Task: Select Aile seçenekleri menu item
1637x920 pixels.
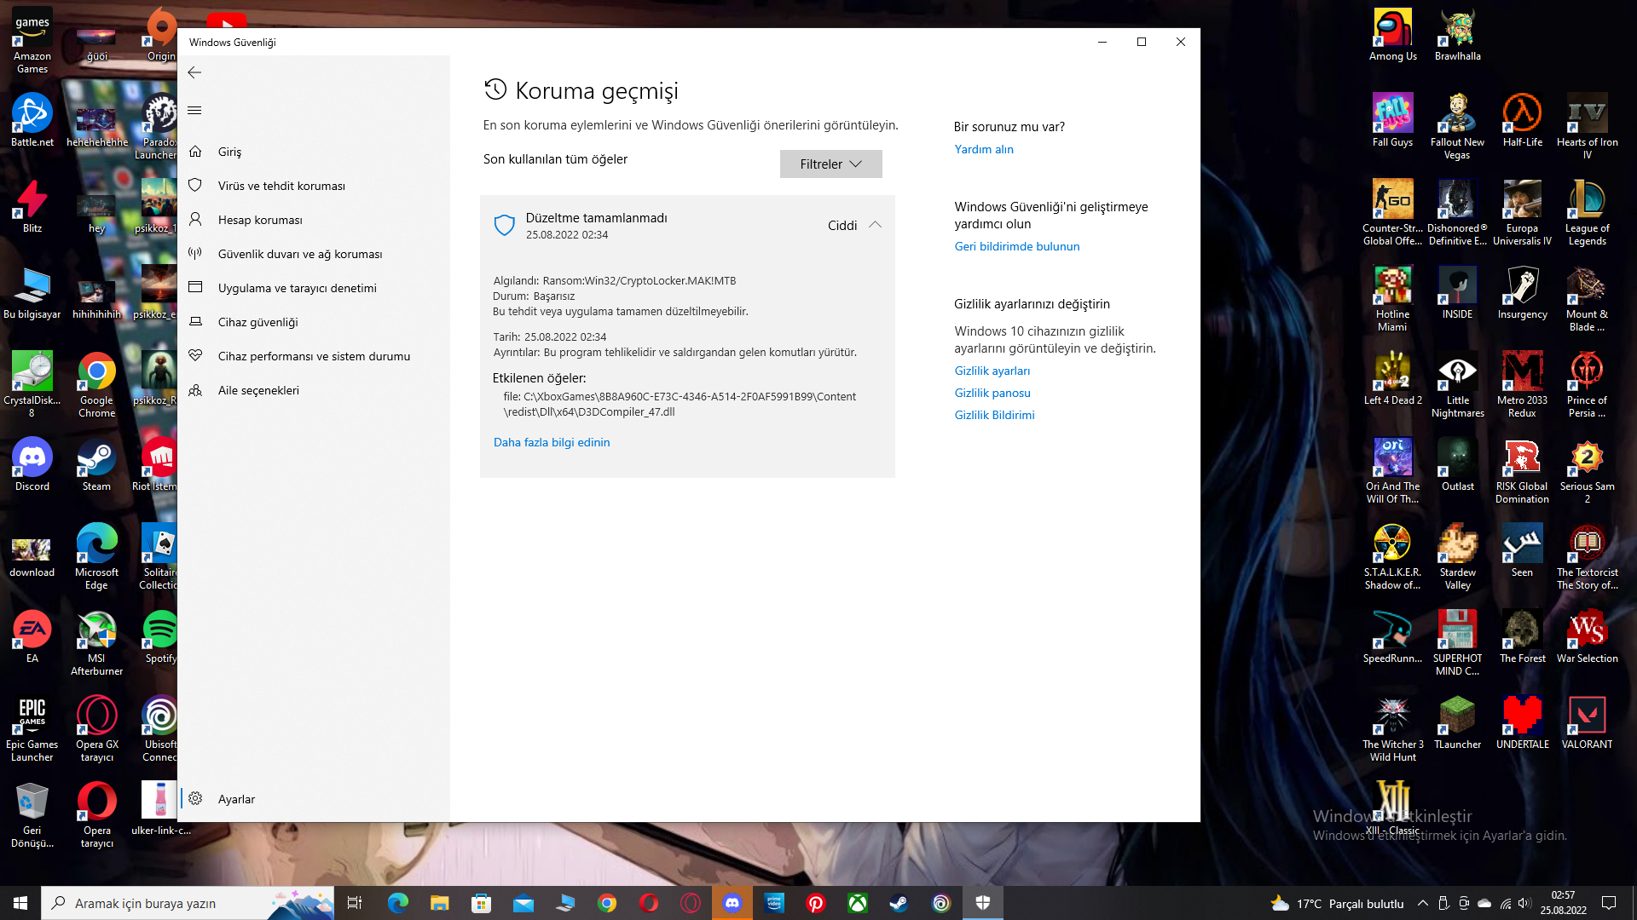Action: [x=258, y=390]
